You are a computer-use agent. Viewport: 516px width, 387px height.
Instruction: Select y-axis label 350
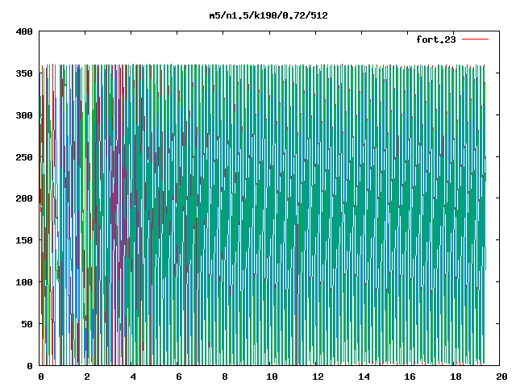24,73
